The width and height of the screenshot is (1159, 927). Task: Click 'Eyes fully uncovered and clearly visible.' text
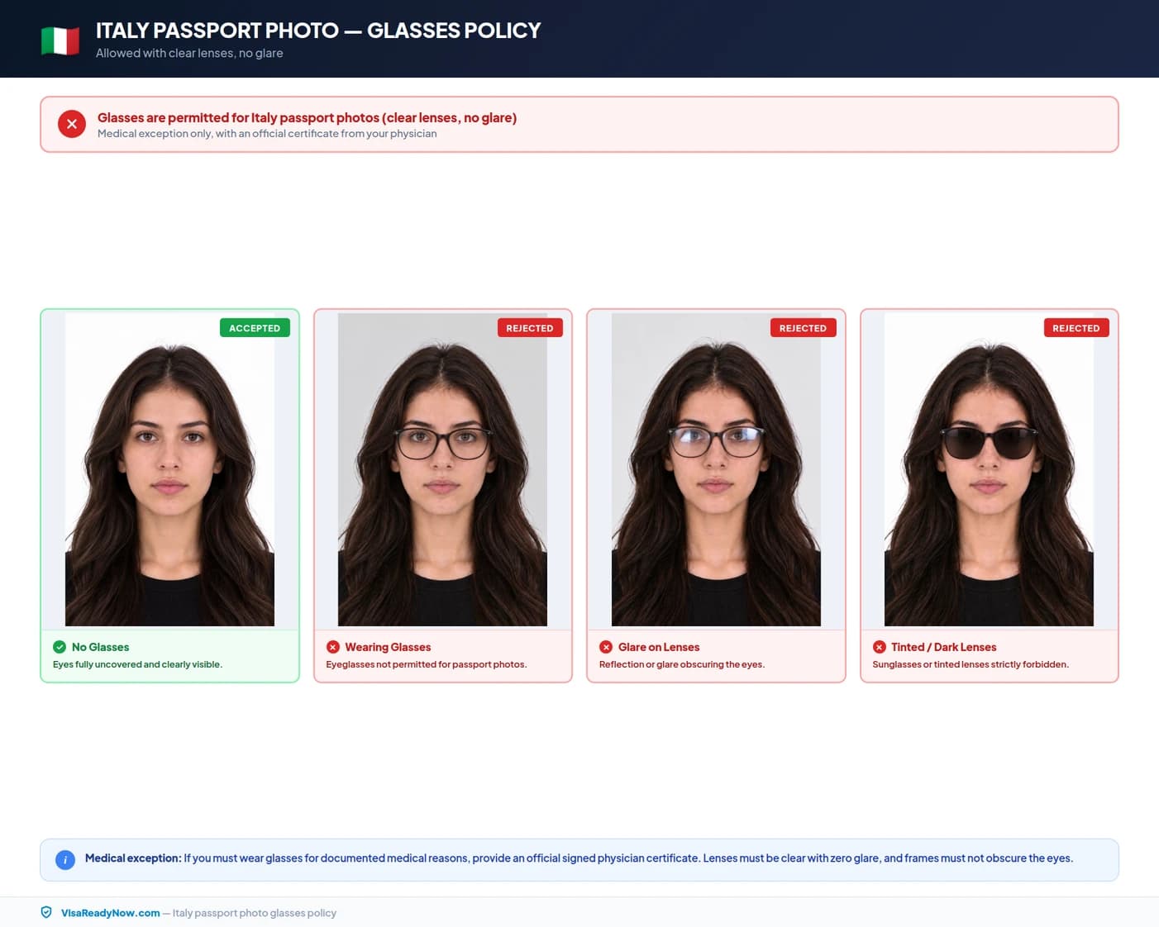(137, 664)
